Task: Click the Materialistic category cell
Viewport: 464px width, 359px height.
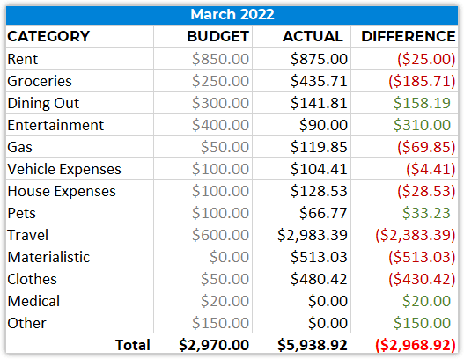Action: click(x=79, y=257)
